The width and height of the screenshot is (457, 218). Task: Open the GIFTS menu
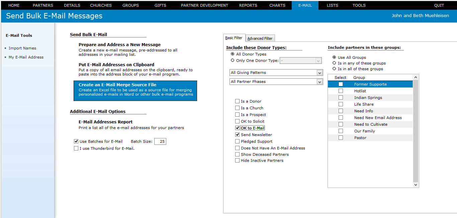point(160,5)
